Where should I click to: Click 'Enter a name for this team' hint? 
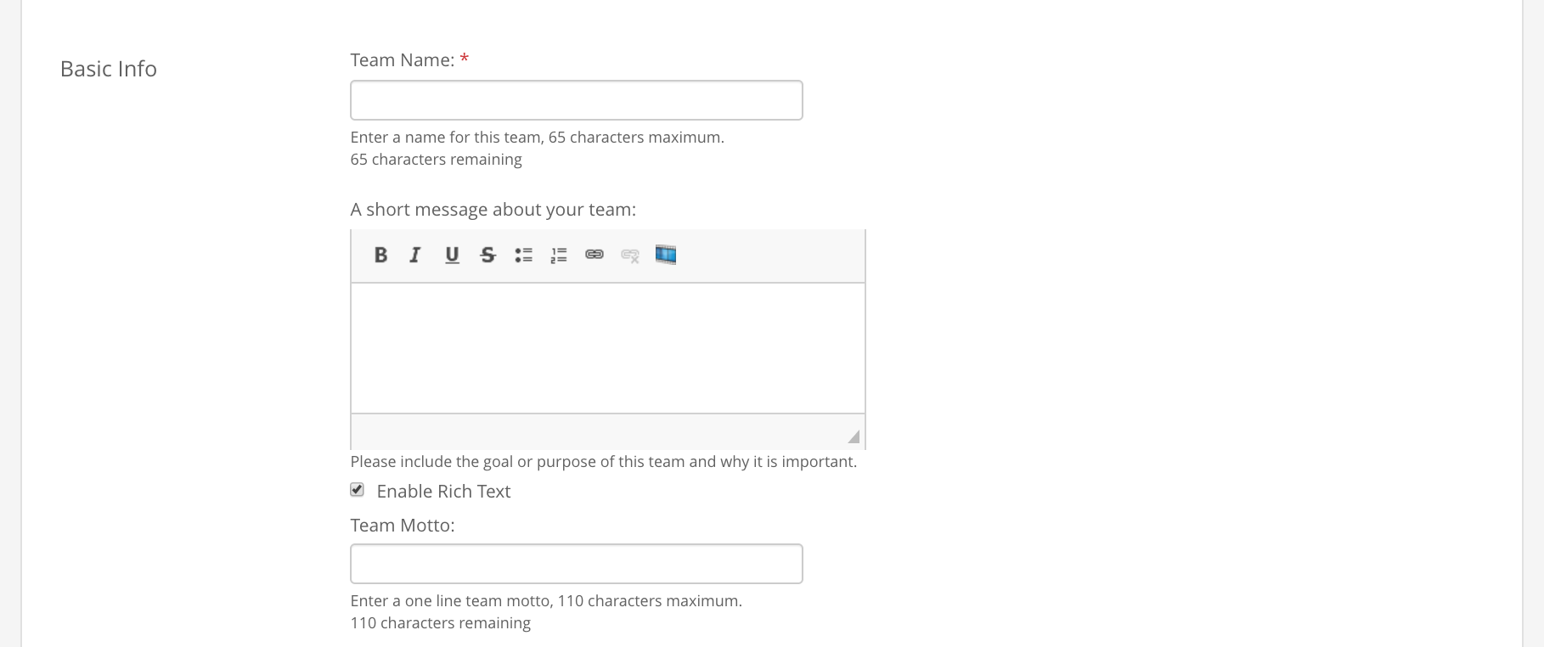(x=538, y=138)
